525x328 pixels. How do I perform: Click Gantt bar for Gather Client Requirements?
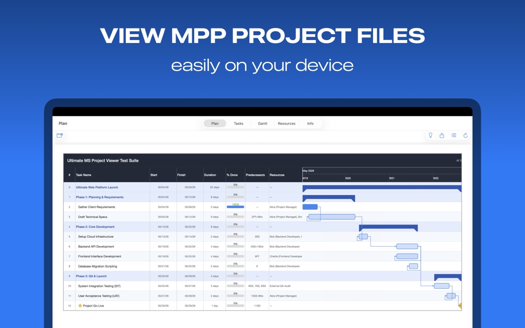tap(310, 207)
